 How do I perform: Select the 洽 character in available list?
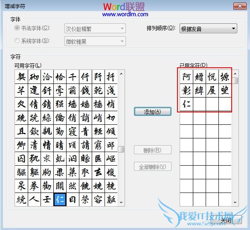(47, 77)
